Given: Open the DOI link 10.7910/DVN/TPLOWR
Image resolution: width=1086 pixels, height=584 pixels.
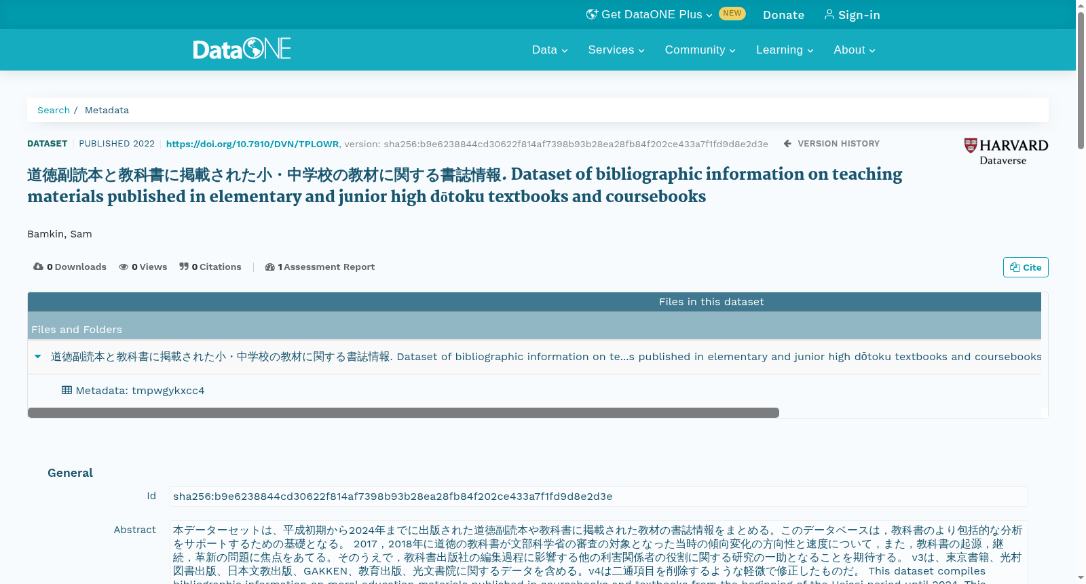Looking at the screenshot, I should coord(252,144).
